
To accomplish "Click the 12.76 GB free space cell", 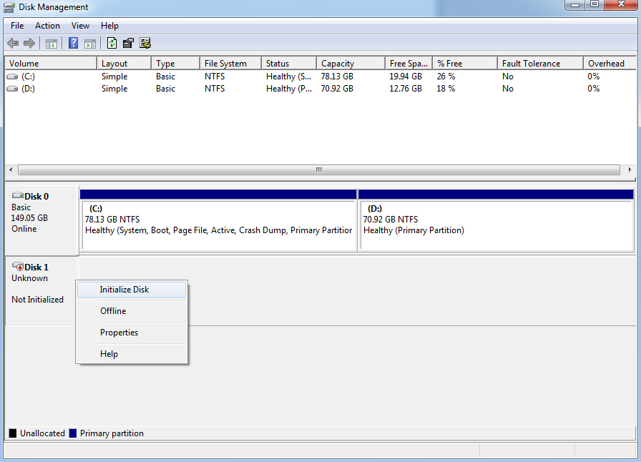I will click(406, 89).
